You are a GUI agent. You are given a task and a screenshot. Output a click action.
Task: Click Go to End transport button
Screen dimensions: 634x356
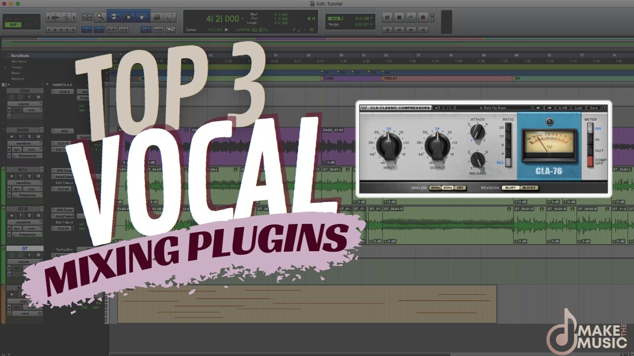tap(423, 30)
